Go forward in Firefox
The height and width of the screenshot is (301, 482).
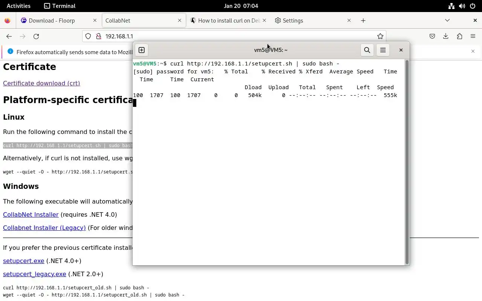[23, 36]
